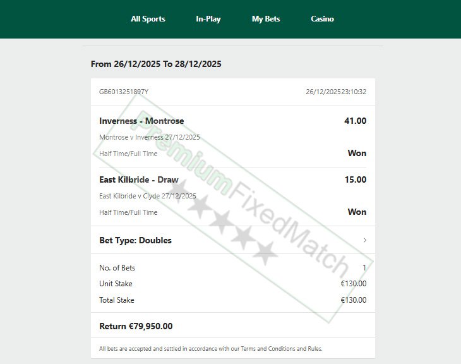
Task: Click the Unit Stake €130.00 value
Action: pyautogui.click(x=354, y=283)
